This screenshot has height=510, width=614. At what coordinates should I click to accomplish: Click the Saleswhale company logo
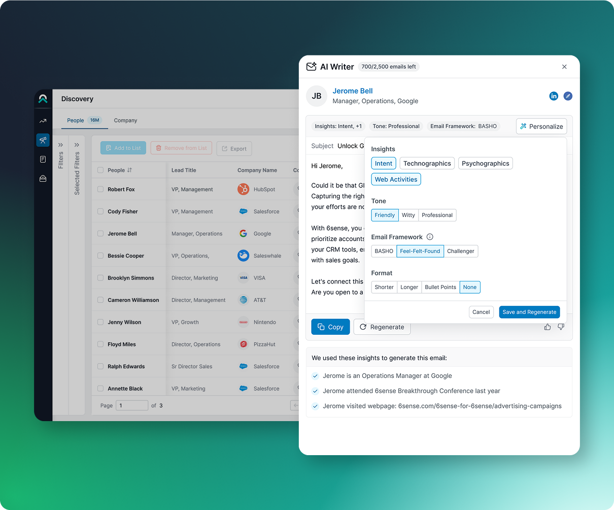244,256
